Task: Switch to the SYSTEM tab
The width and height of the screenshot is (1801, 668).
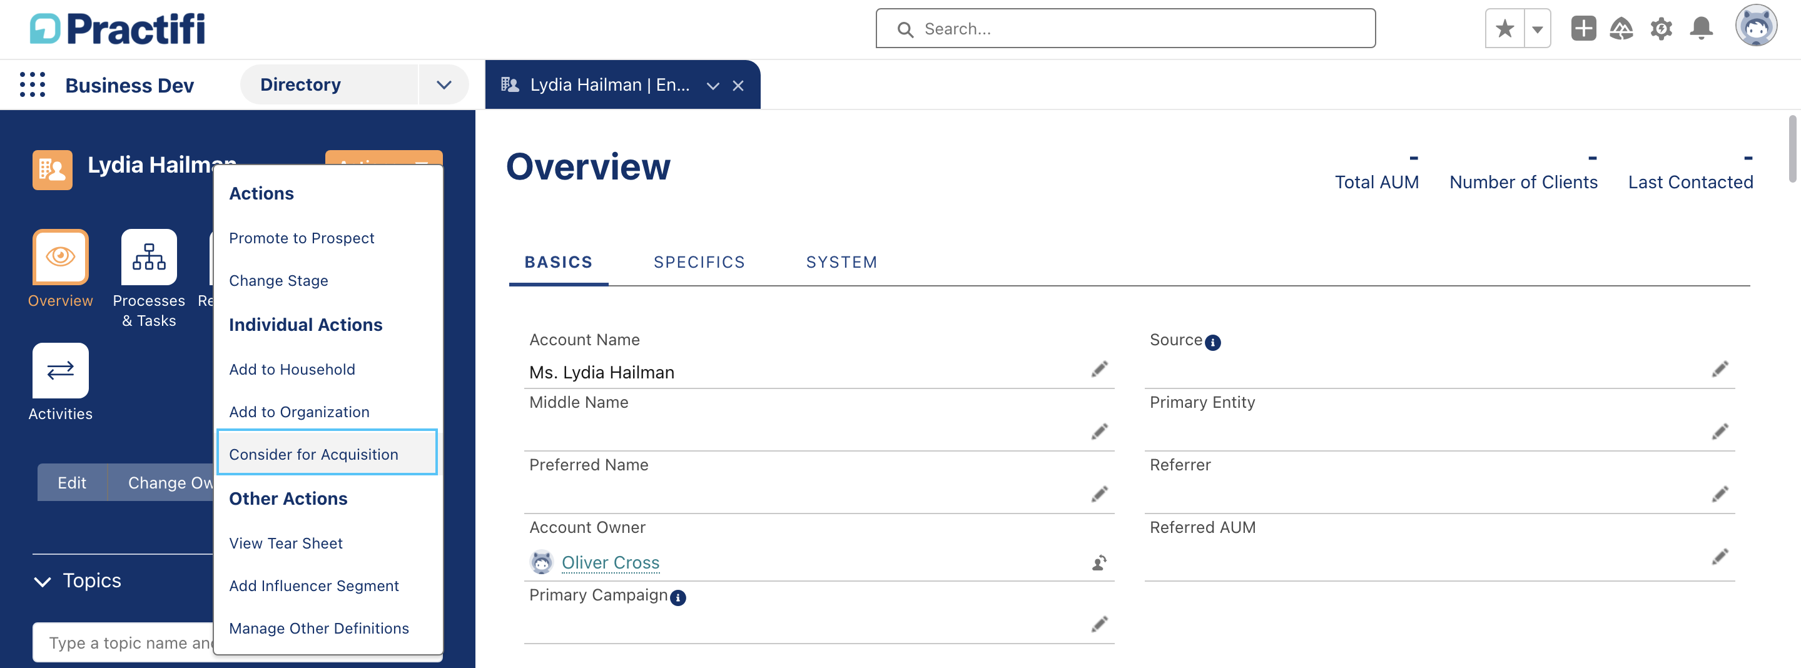Action: point(841,262)
